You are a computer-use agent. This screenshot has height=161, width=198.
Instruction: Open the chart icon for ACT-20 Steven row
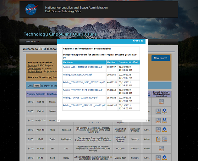point(161,102)
